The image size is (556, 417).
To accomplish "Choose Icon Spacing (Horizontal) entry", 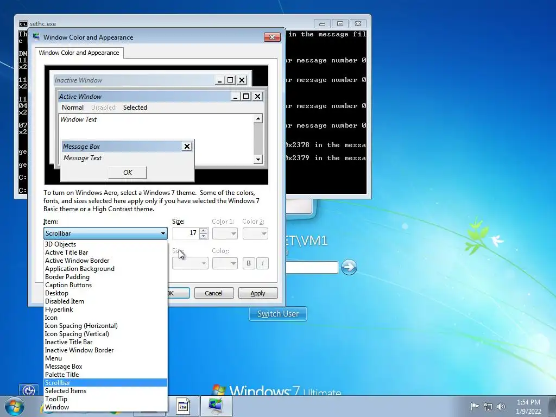I will point(105,326).
